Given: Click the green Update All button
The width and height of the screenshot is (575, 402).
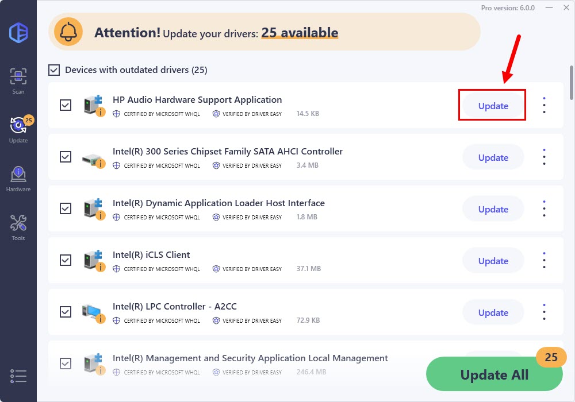Looking at the screenshot, I should pyautogui.click(x=494, y=374).
